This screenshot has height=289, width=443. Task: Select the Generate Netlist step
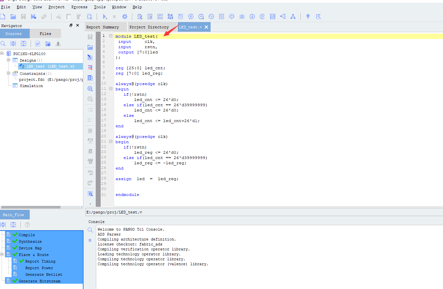pyautogui.click(x=44, y=274)
